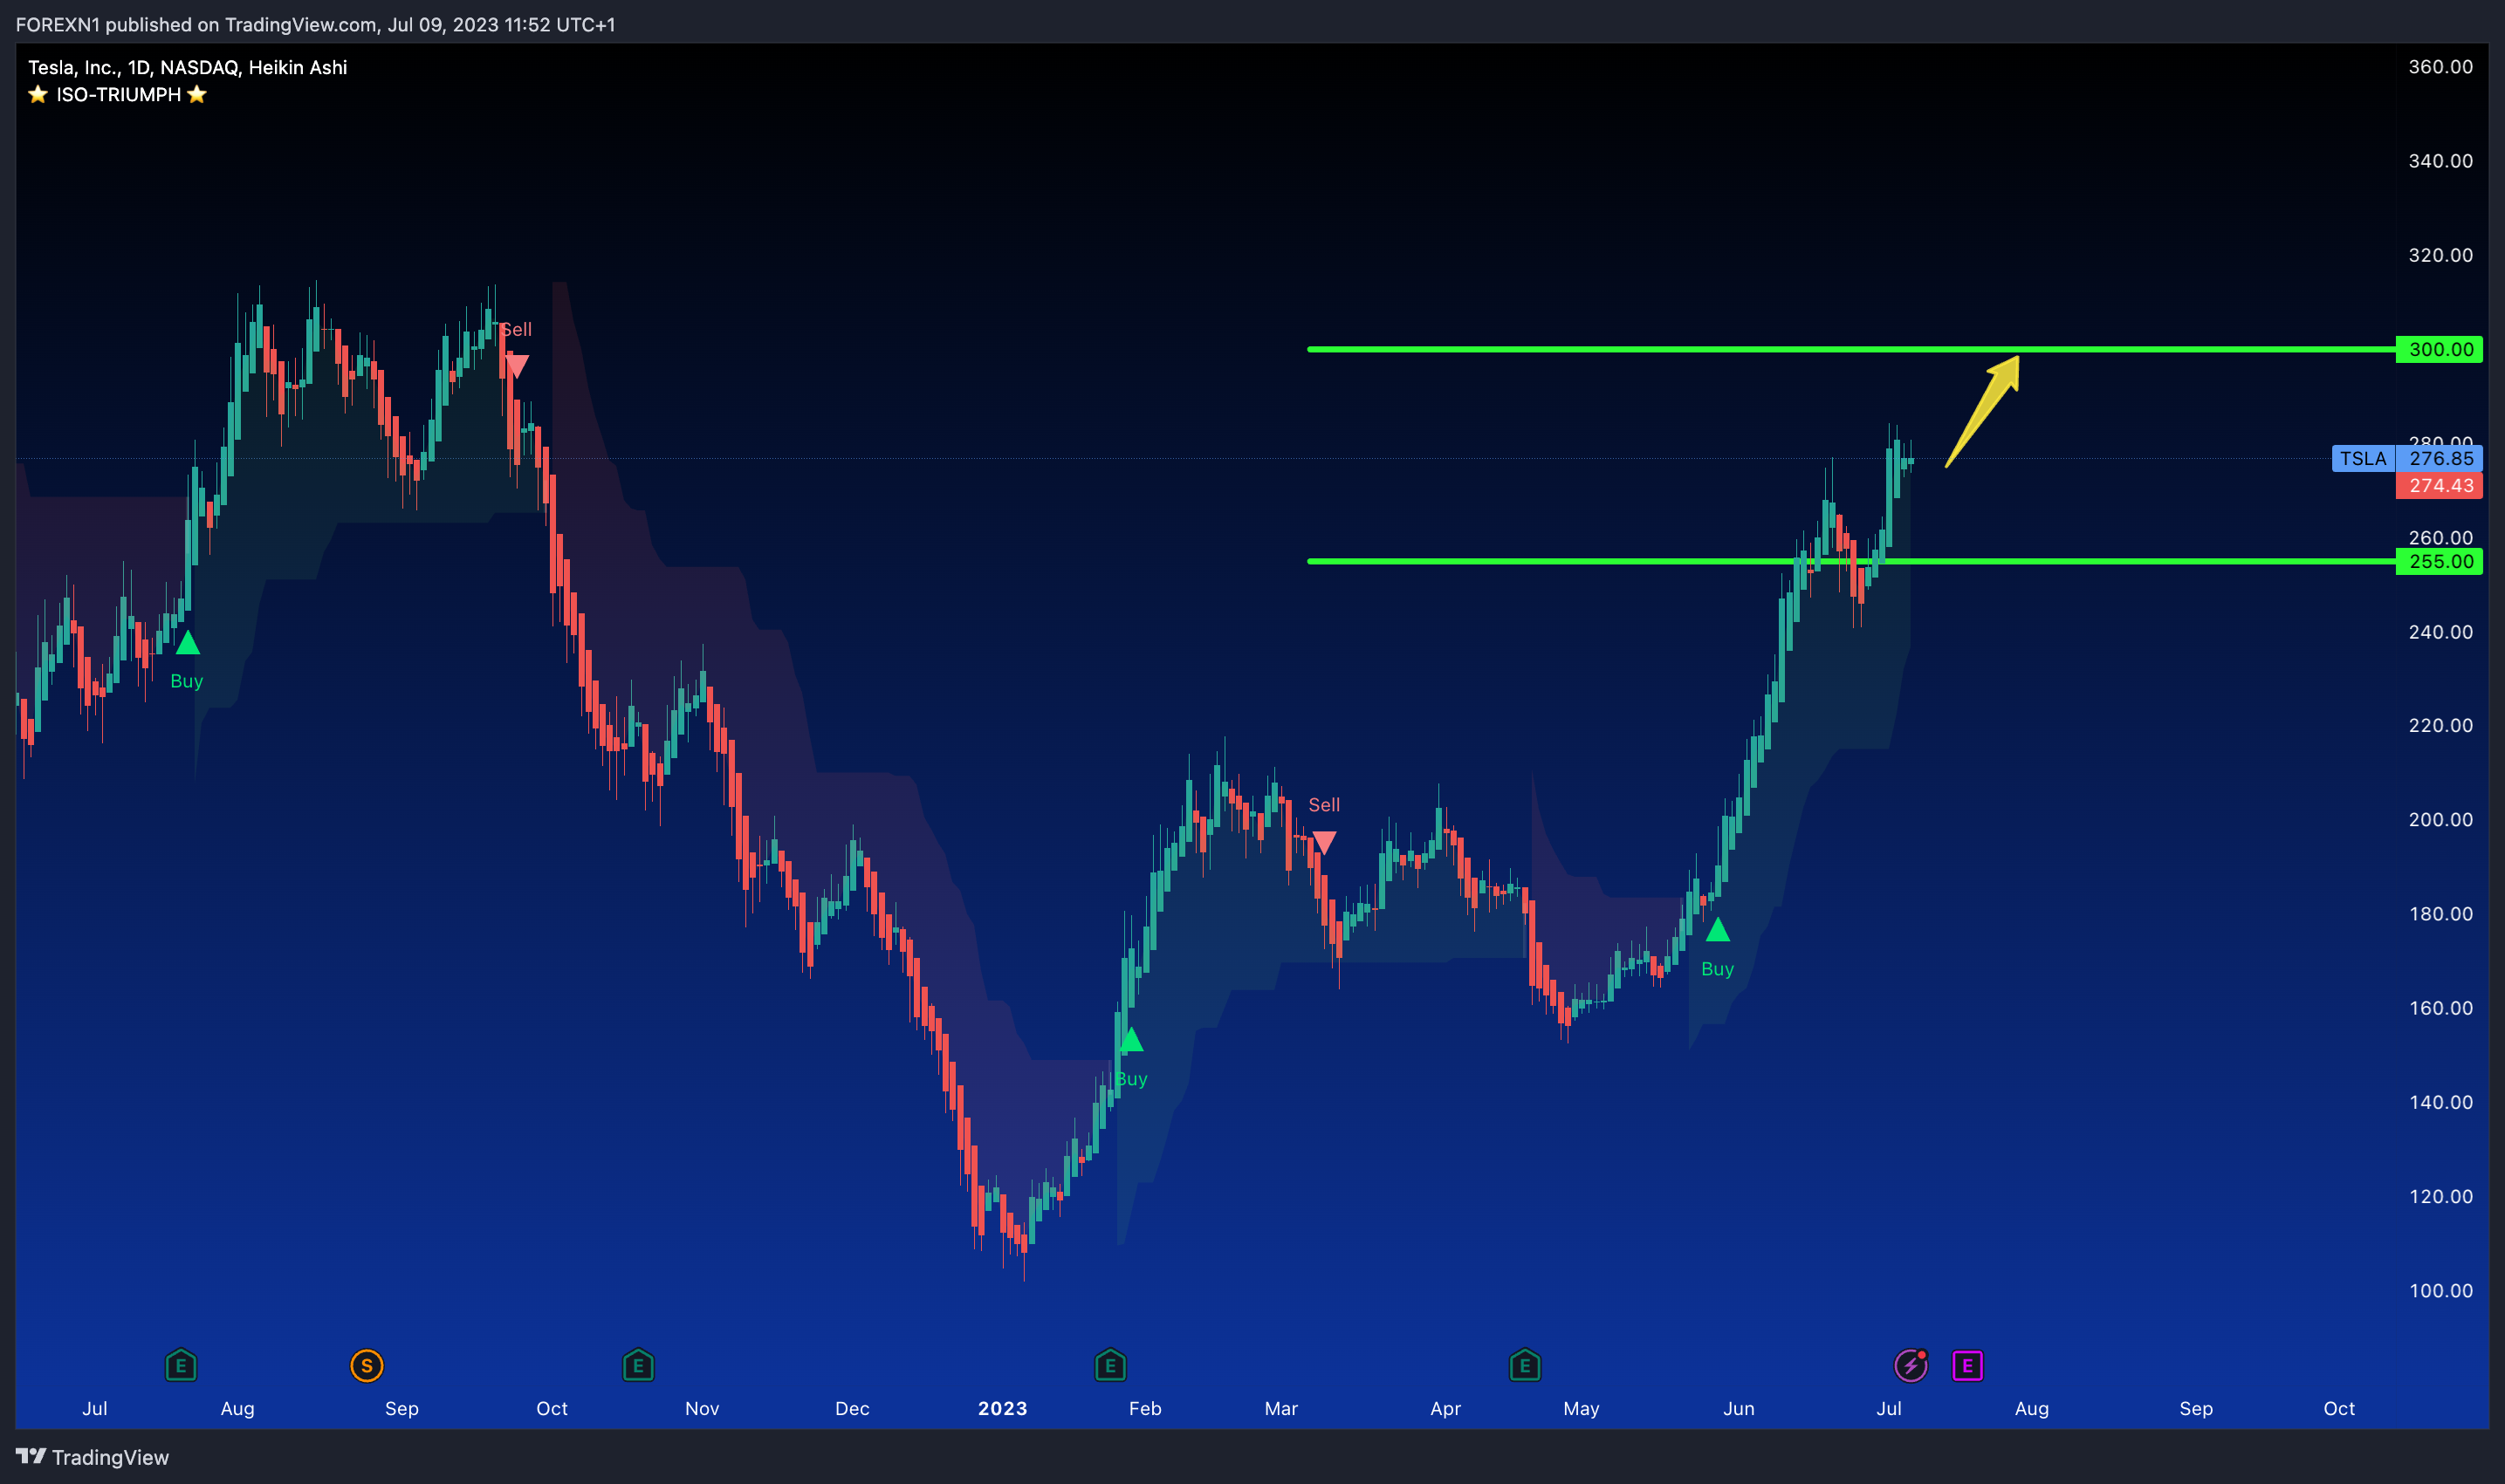Click the 2023 year label on the time axis

(x=1002, y=1408)
